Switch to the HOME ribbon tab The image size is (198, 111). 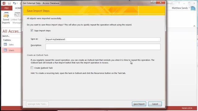click(18, 8)
